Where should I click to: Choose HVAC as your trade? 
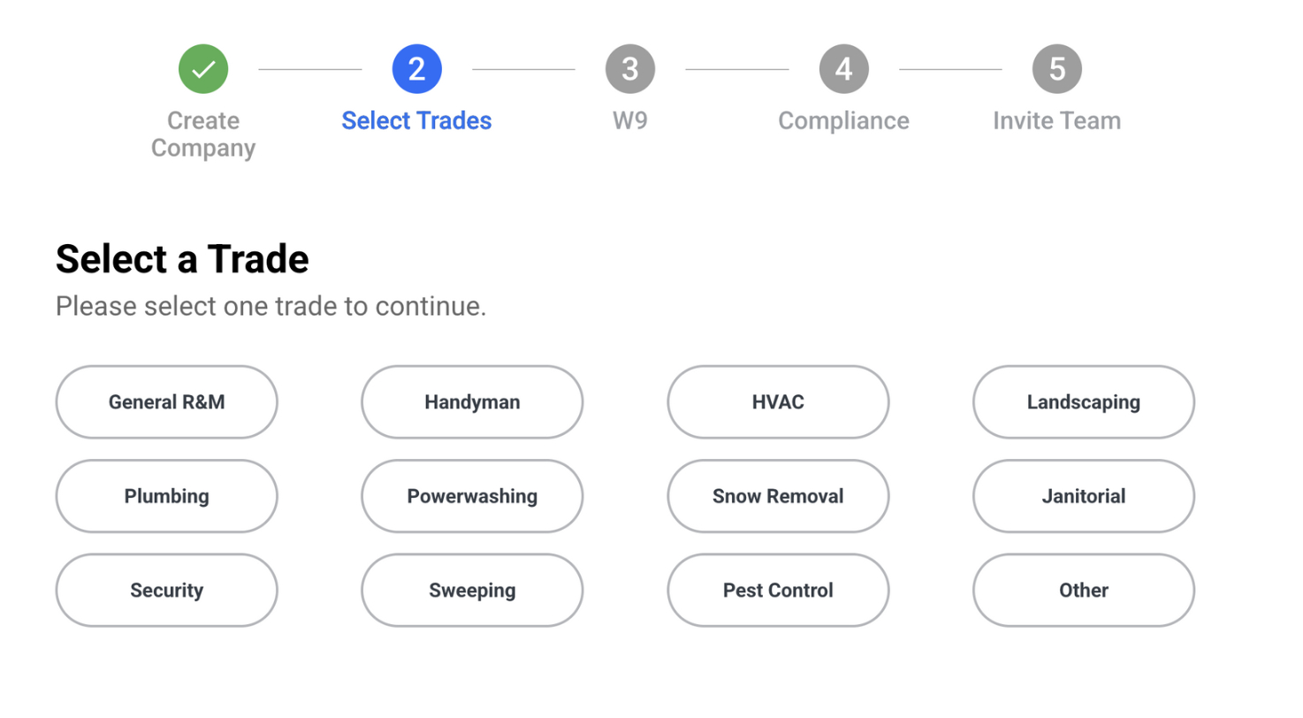tap(777, 402)
